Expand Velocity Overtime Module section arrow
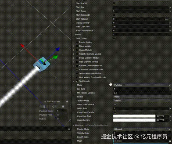This screenshot has height=144, width=172. tap(74, 54)
